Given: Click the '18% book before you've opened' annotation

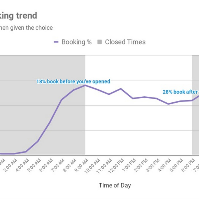Looking at the screenshot, I should tap(73, 82).
